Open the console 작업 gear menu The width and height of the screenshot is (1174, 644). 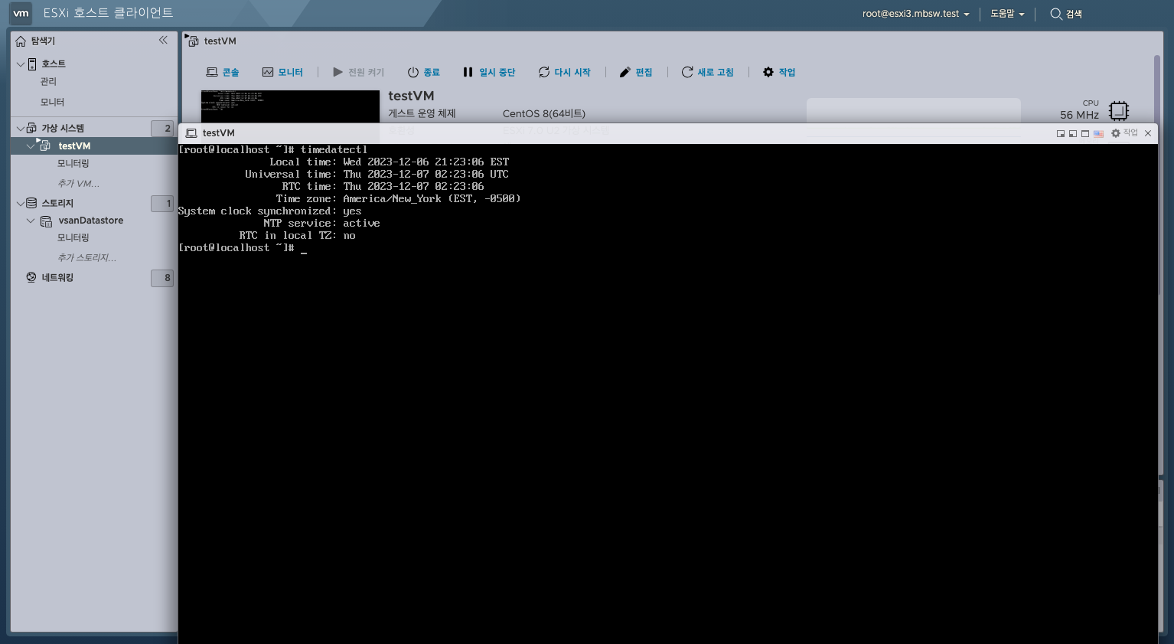coord(1124,133)
